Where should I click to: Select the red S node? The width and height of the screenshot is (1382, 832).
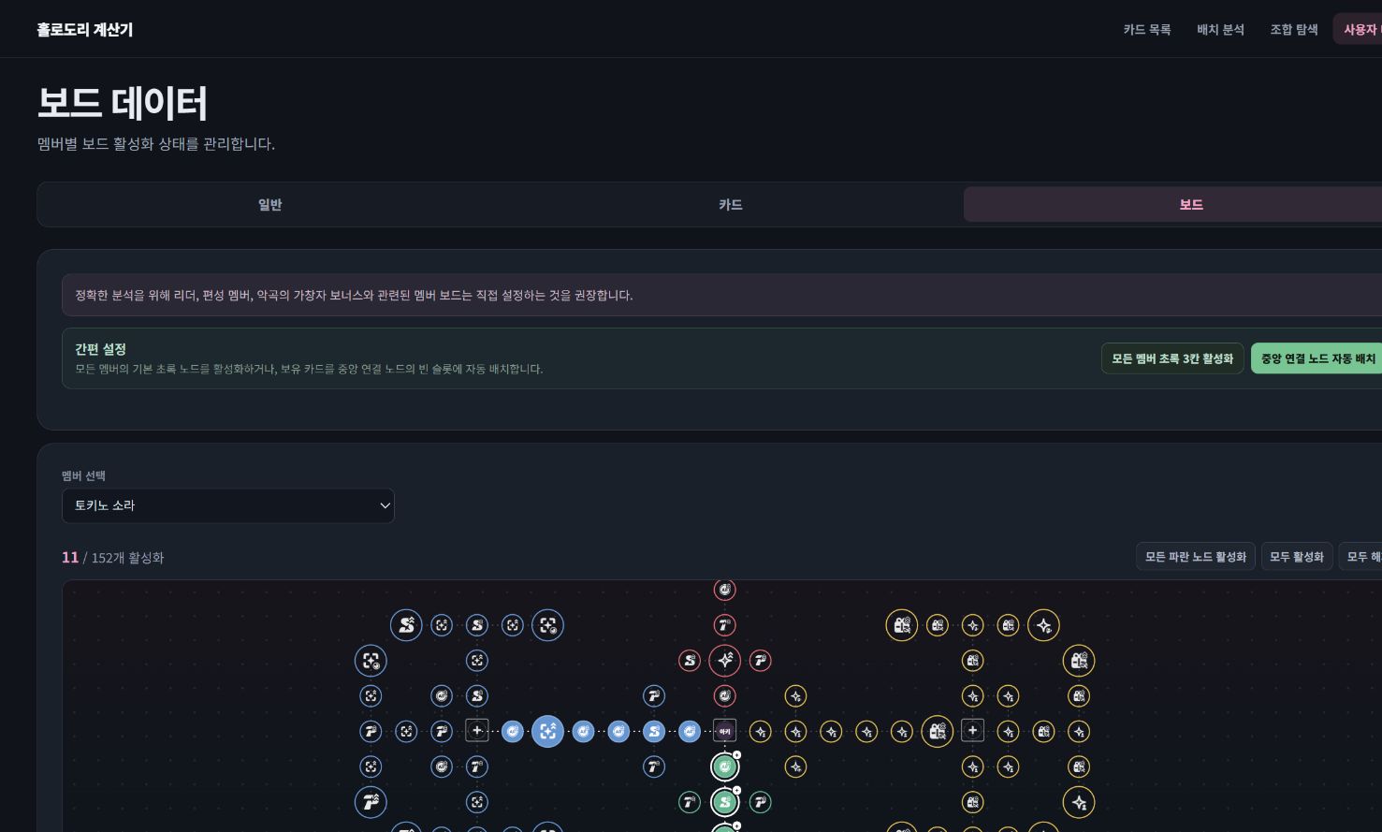pyautogui.click(x=690, y=661)
